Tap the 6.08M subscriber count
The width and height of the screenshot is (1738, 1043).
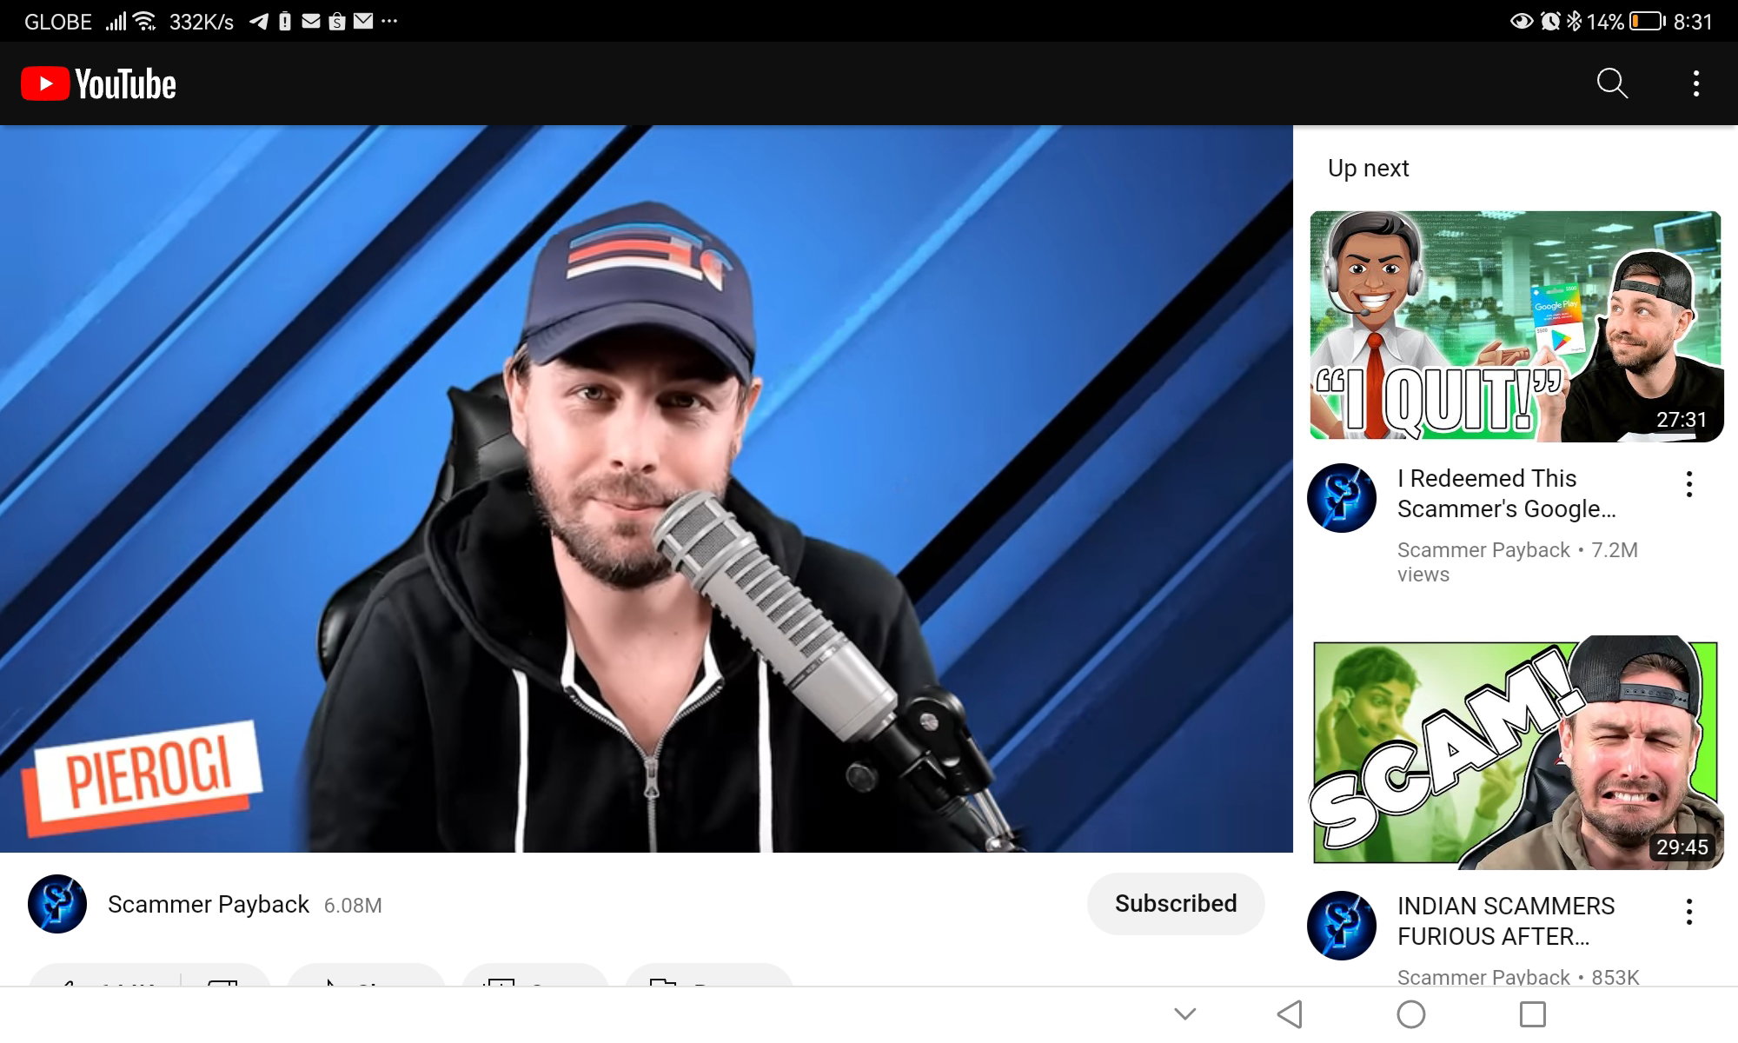353,906
